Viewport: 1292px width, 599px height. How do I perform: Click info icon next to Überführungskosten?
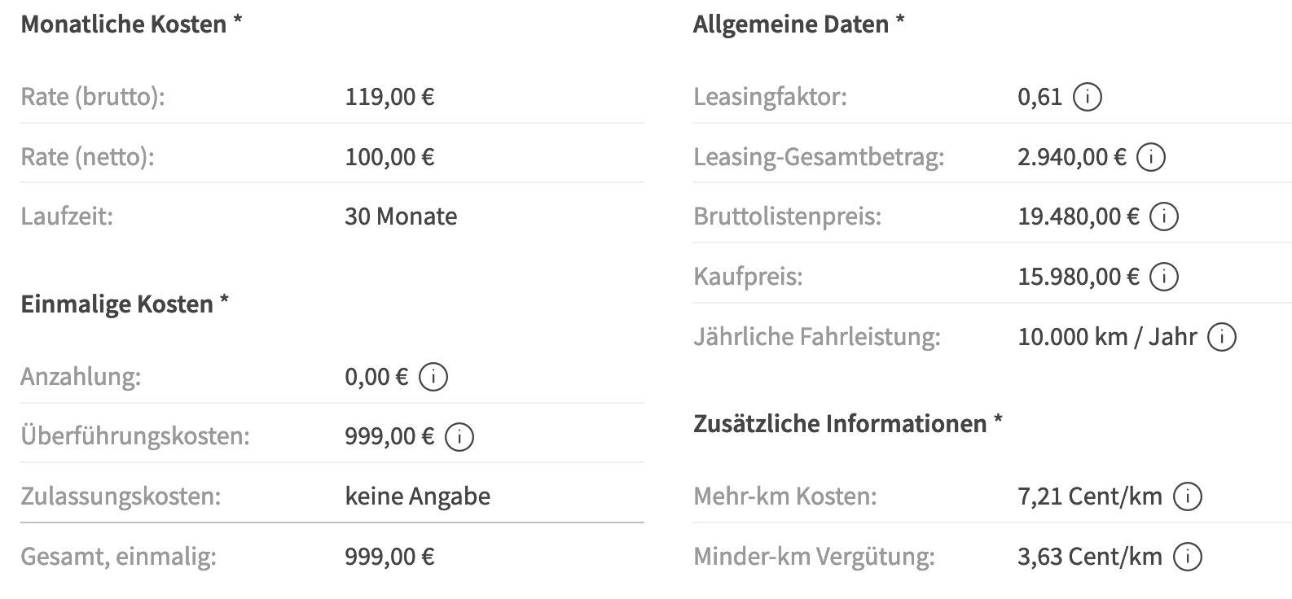coord(459,437)
